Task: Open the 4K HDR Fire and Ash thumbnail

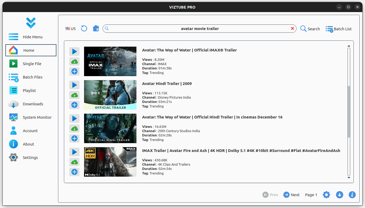Action: click(x=110, y=162)
